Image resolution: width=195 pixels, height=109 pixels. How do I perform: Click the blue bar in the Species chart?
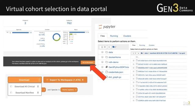20,33
